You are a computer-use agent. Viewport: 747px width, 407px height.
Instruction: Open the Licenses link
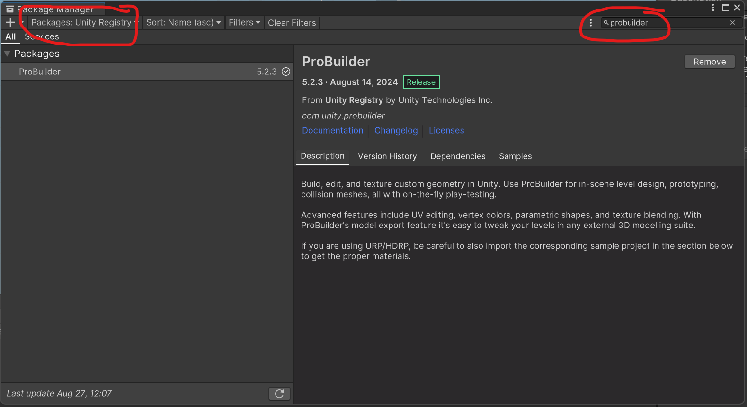point(446,130)
